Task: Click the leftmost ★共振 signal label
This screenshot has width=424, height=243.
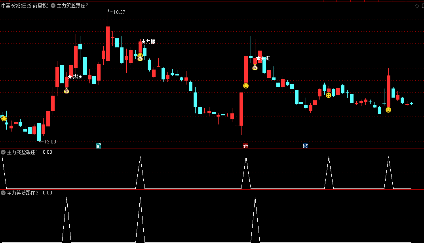Action: 75,77
